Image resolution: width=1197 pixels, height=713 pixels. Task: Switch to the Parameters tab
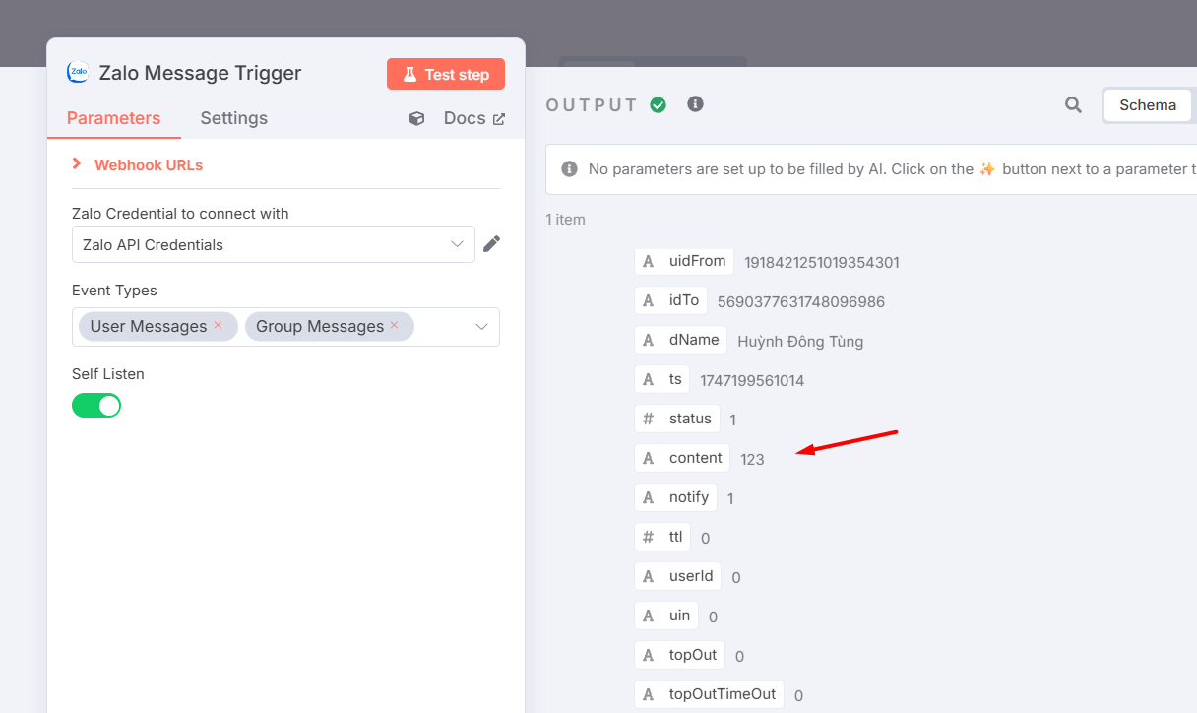coord(113,118)
